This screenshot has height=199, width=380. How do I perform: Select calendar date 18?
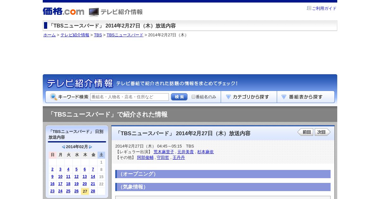point(68,184)
